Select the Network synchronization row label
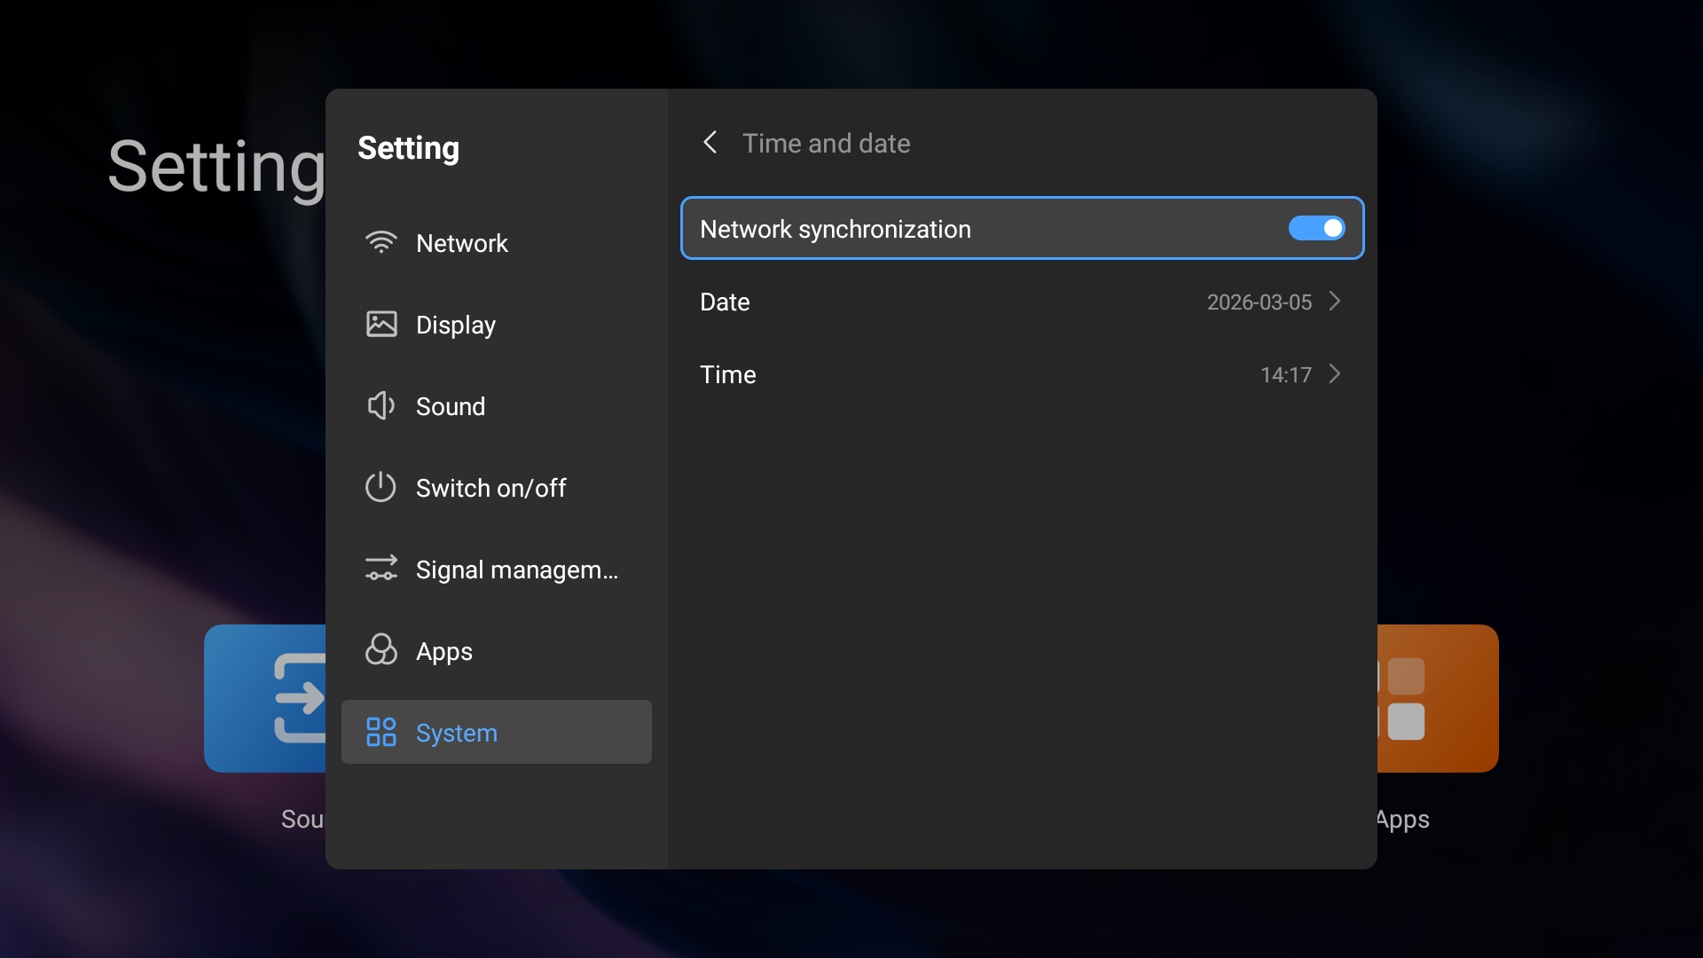1703x958 pixels. [835, 229]
